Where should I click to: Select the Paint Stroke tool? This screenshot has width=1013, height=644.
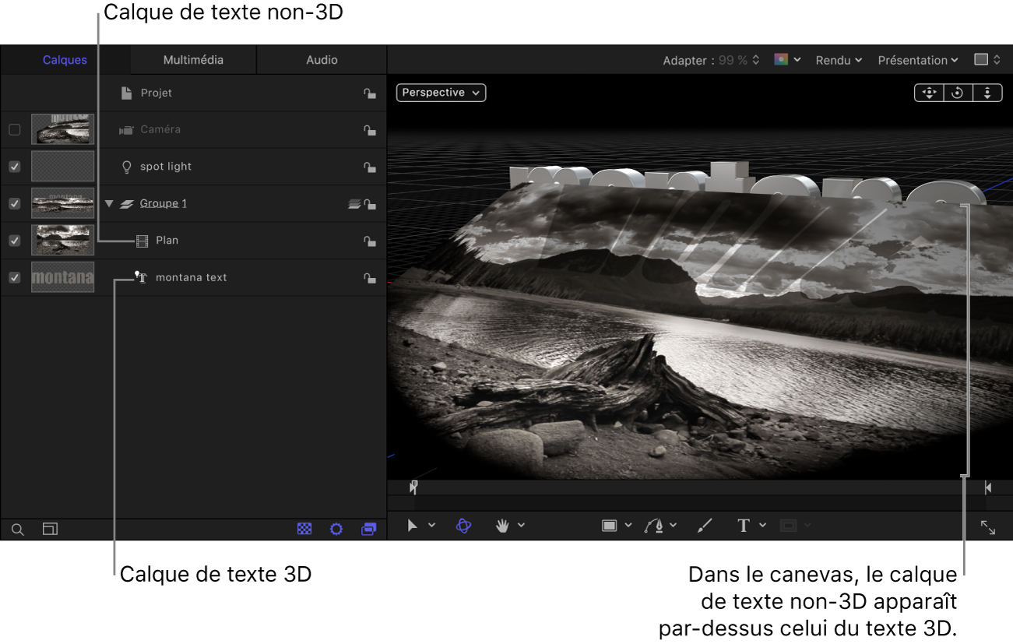click(x=704, y=526)
